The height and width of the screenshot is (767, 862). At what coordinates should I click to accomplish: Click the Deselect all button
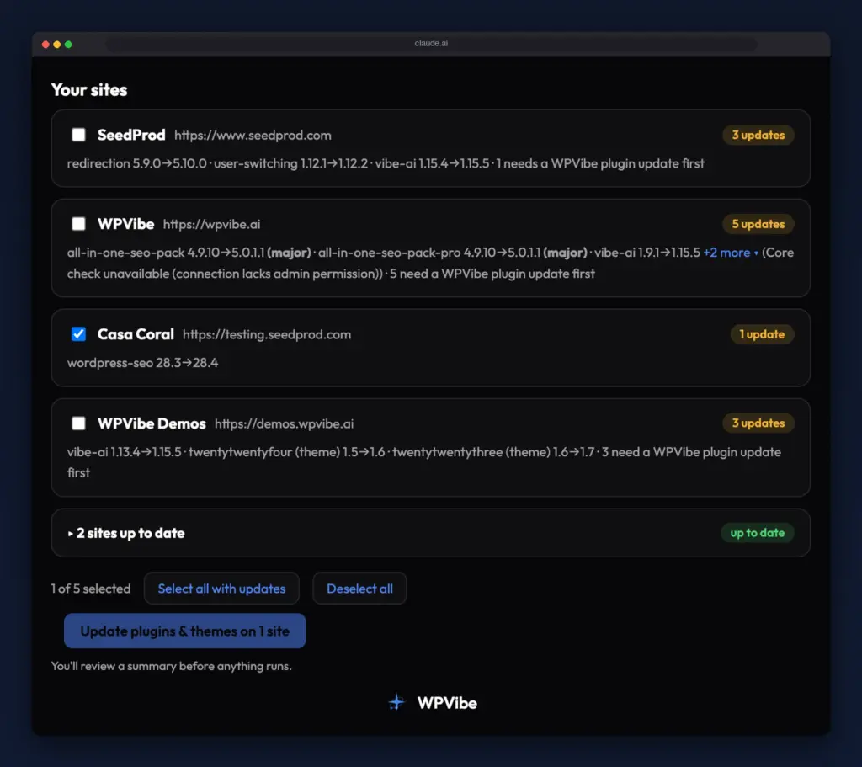click(359, 589)
